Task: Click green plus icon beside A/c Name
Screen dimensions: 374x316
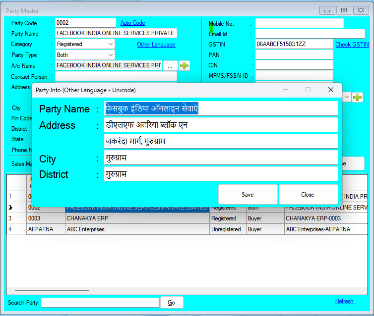Action: click(184, 66)
